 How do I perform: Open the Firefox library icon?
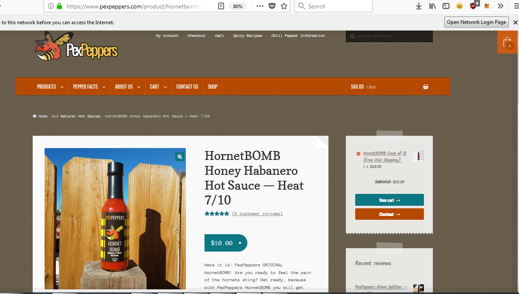432,6
